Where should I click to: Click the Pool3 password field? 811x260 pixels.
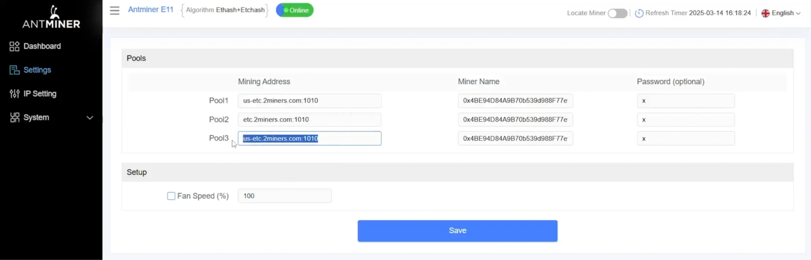coord(686,138)
